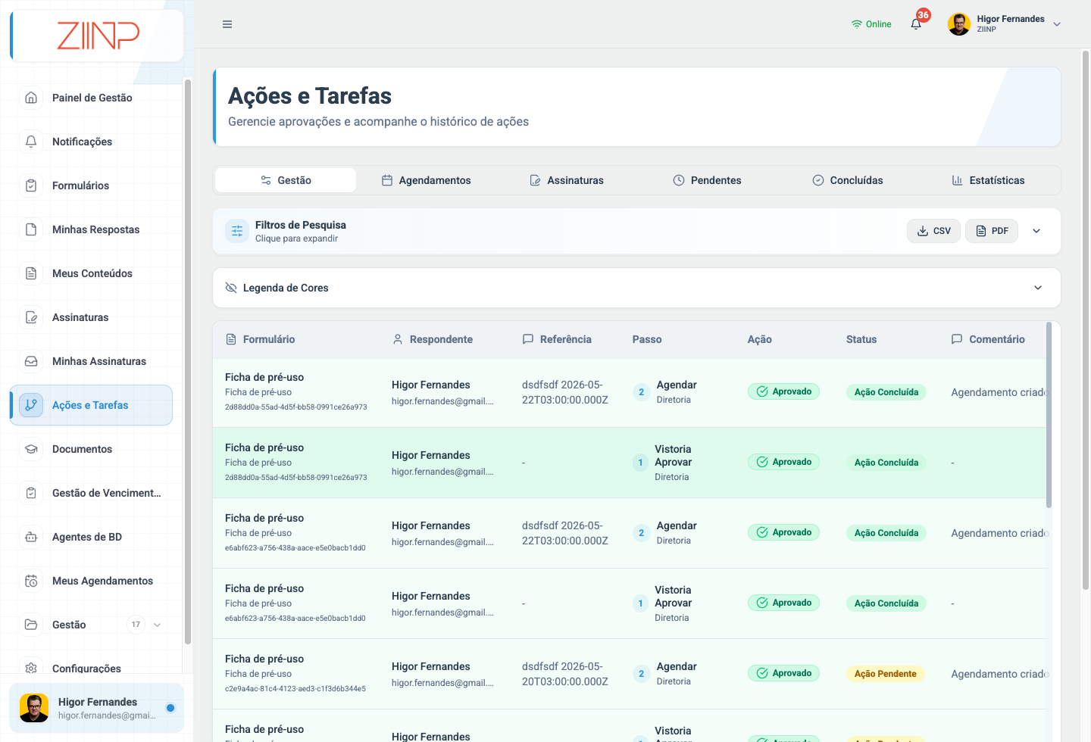Click the Ações e Tarefas branch icon
Viewport: 1091px width, 742px height.
pyautogui.click(x=31, y=405)
